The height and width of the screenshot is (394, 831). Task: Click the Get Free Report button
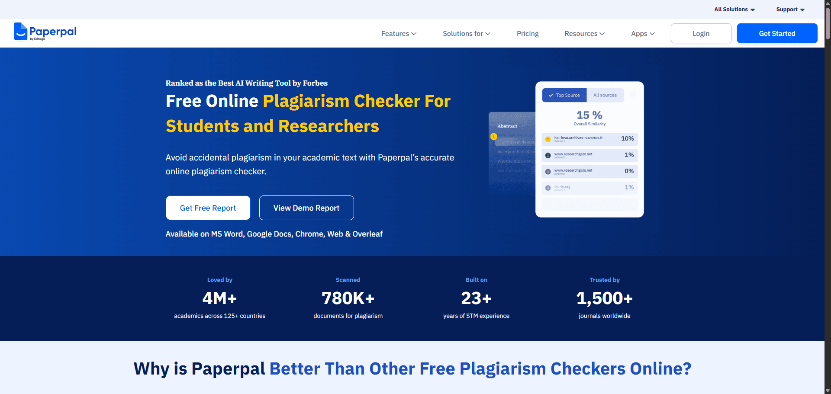[208, 208]
